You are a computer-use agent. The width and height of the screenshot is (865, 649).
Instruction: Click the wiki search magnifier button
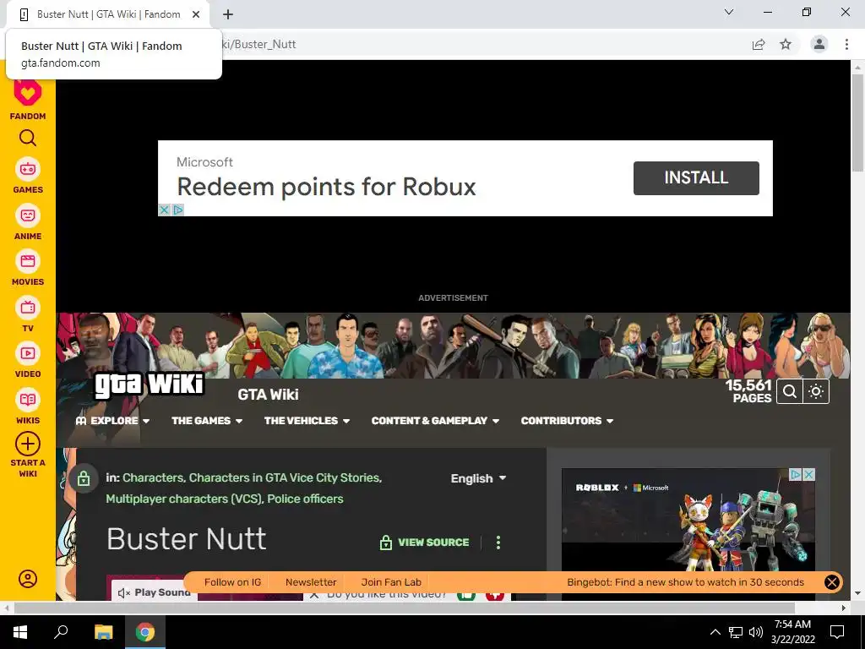[790, 392]
